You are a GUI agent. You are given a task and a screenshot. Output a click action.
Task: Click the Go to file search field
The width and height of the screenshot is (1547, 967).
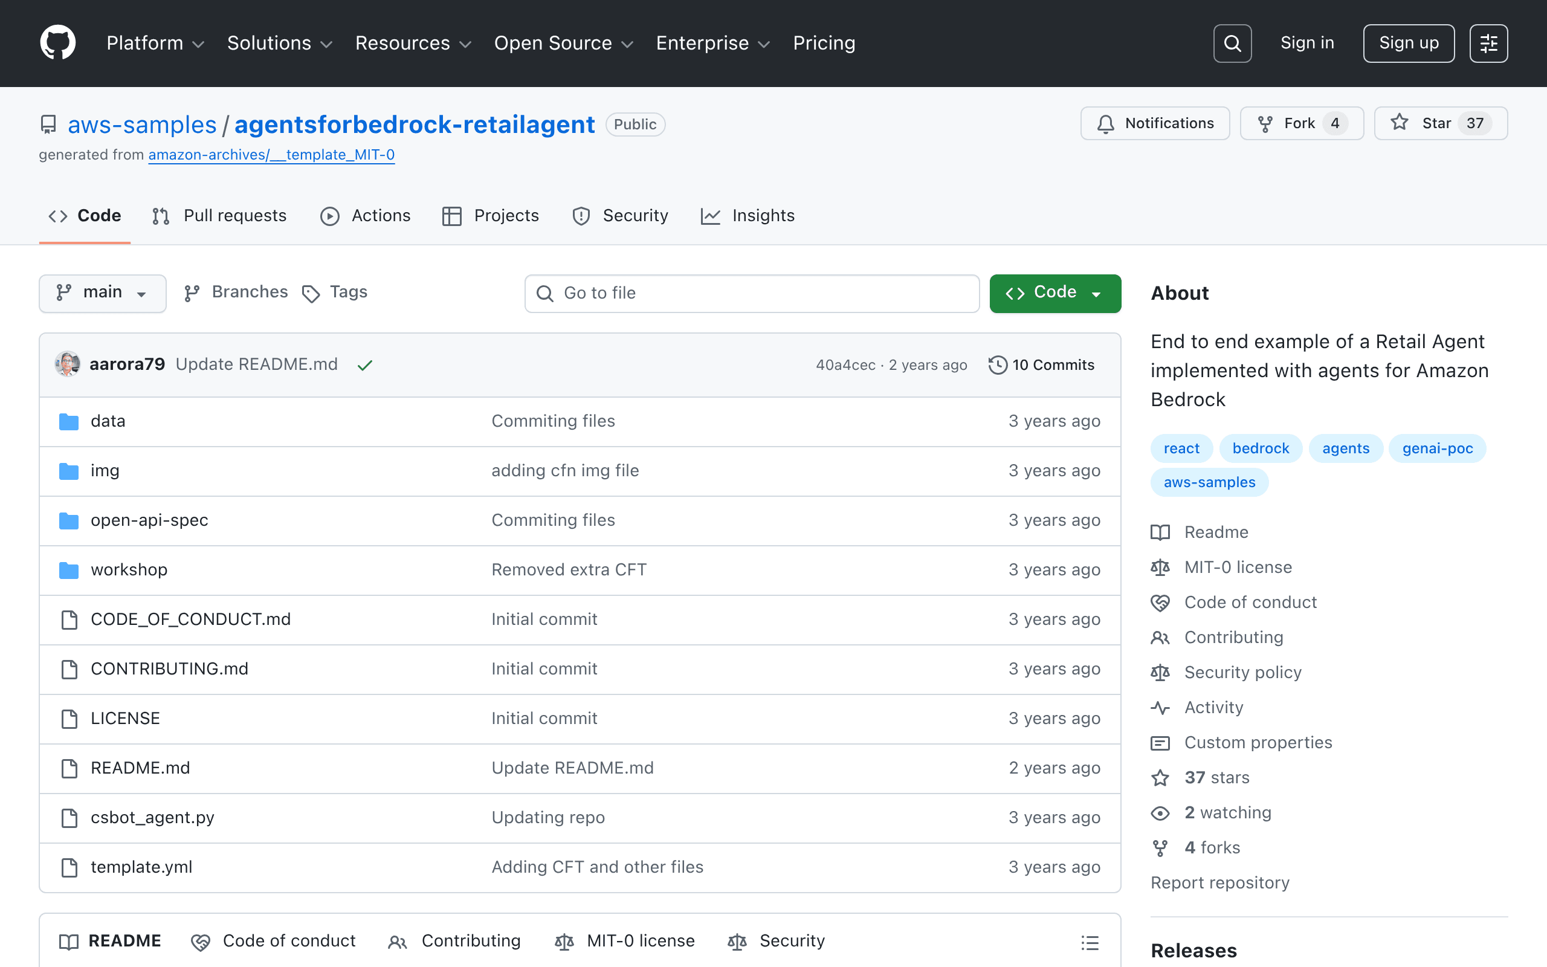(x=752, y=293)
